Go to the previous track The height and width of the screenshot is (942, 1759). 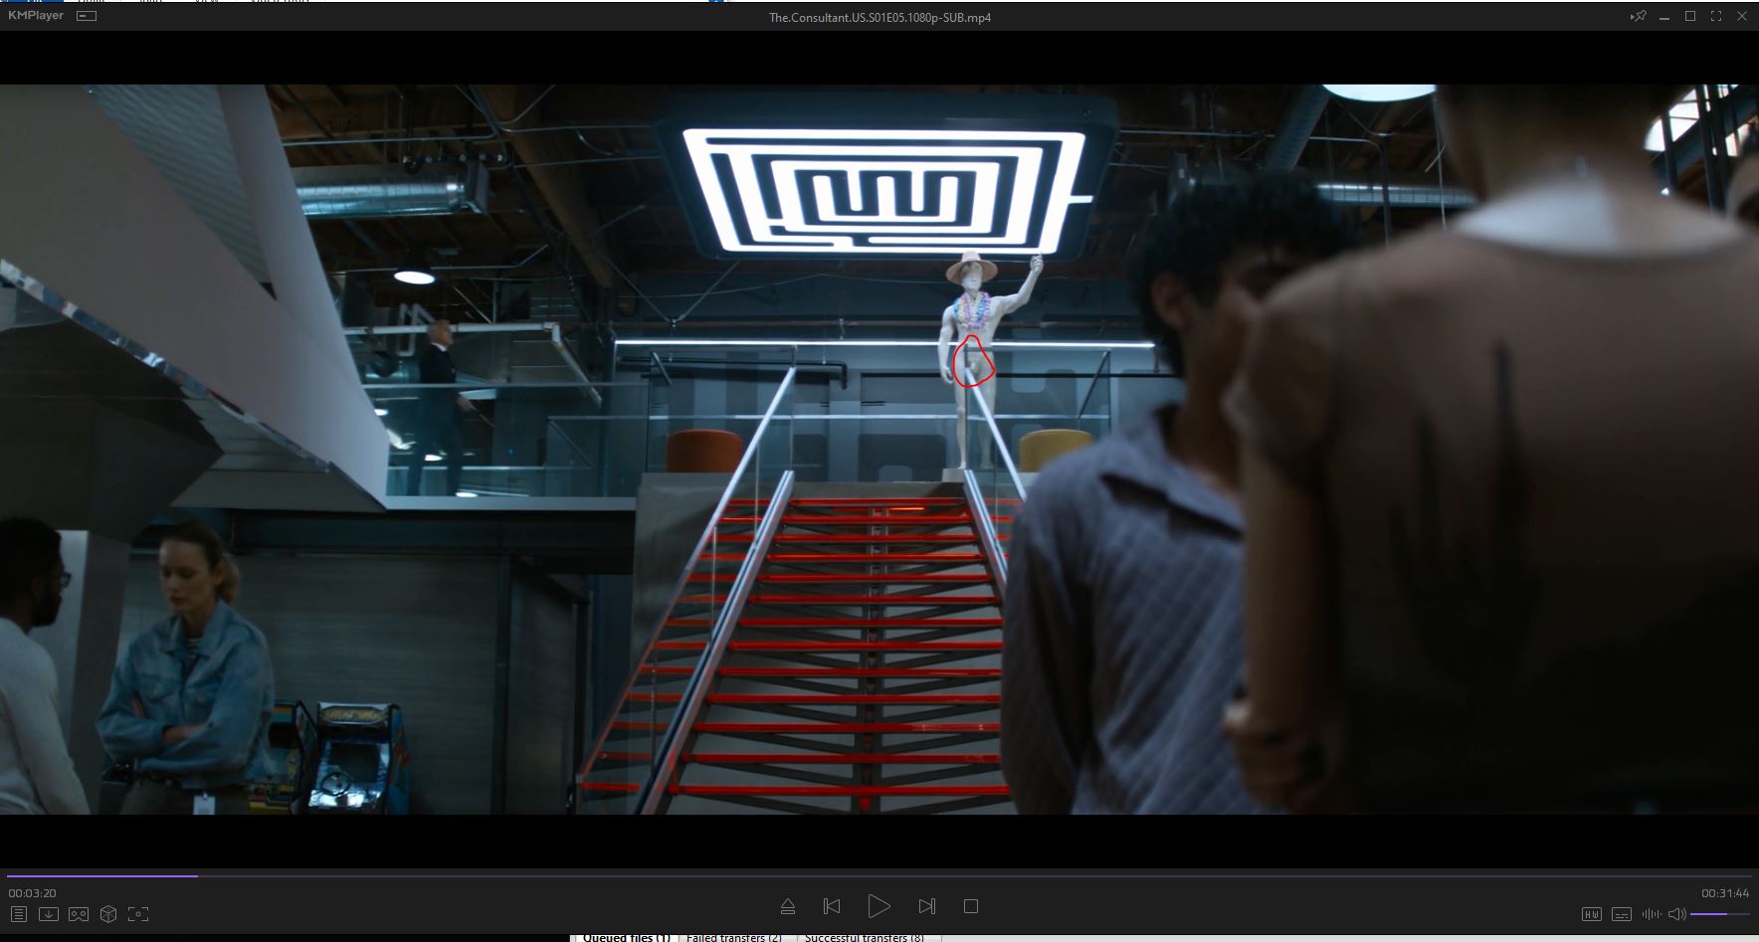[x=832, y=906]
